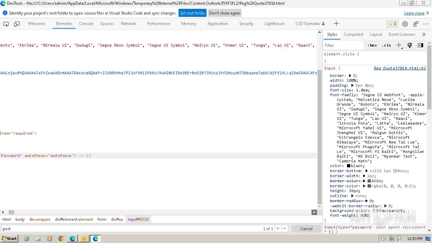Open Welcome tab
Viewport: 432px width, 243px height.
point(36,24)
